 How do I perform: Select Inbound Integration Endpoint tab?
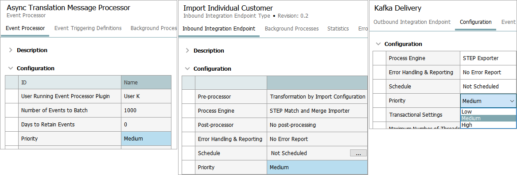219,29
